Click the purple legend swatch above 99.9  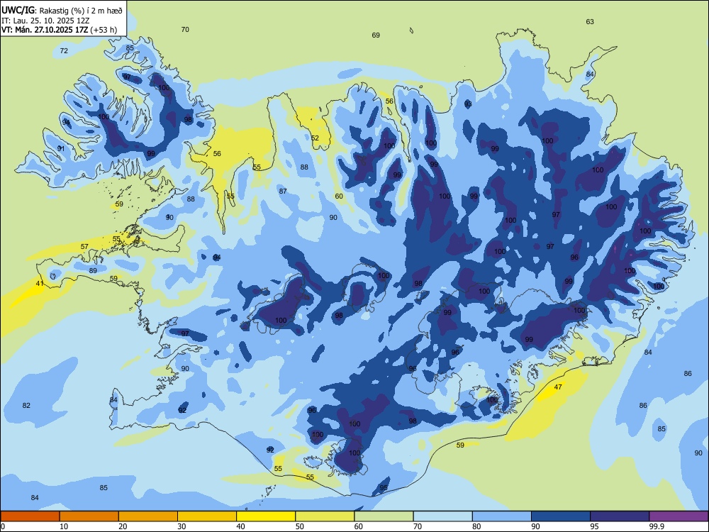pyautogui.click(x=679, y=516)
